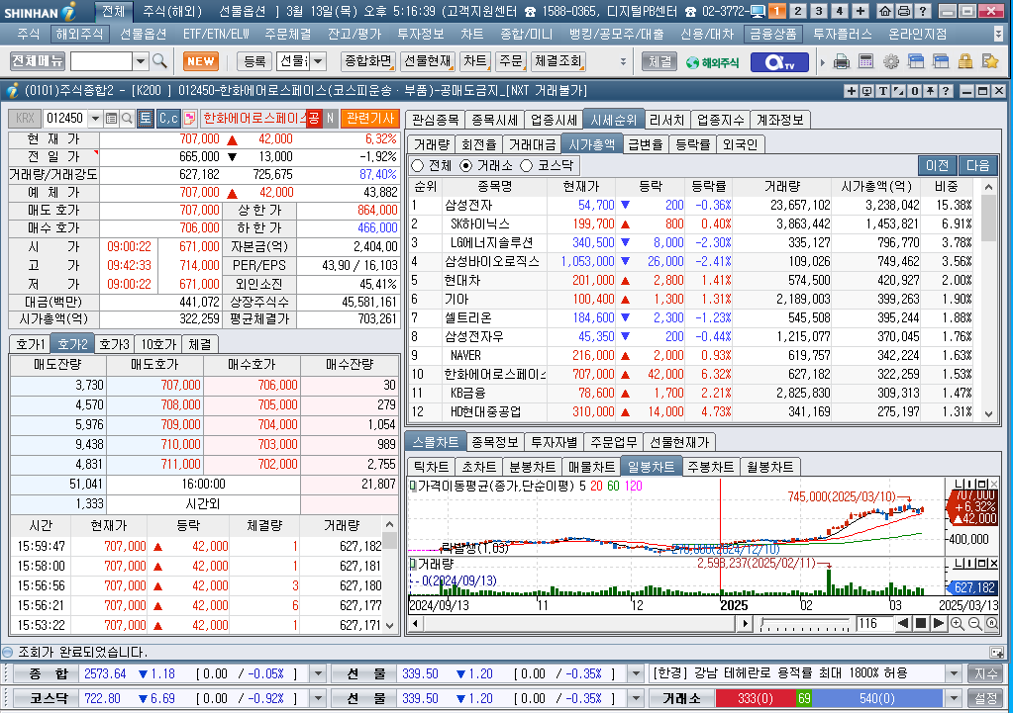Image resolution: width=1013 pixels, height=713 pixels.
Task: Open the menu search box dropdown
Action: pos(141,61)
